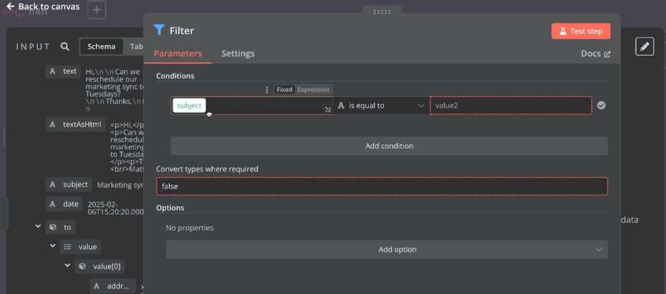Open the 'is equal to' operator dropdown
The height and width of the screenshot is (294, 666).
(381, 105)
